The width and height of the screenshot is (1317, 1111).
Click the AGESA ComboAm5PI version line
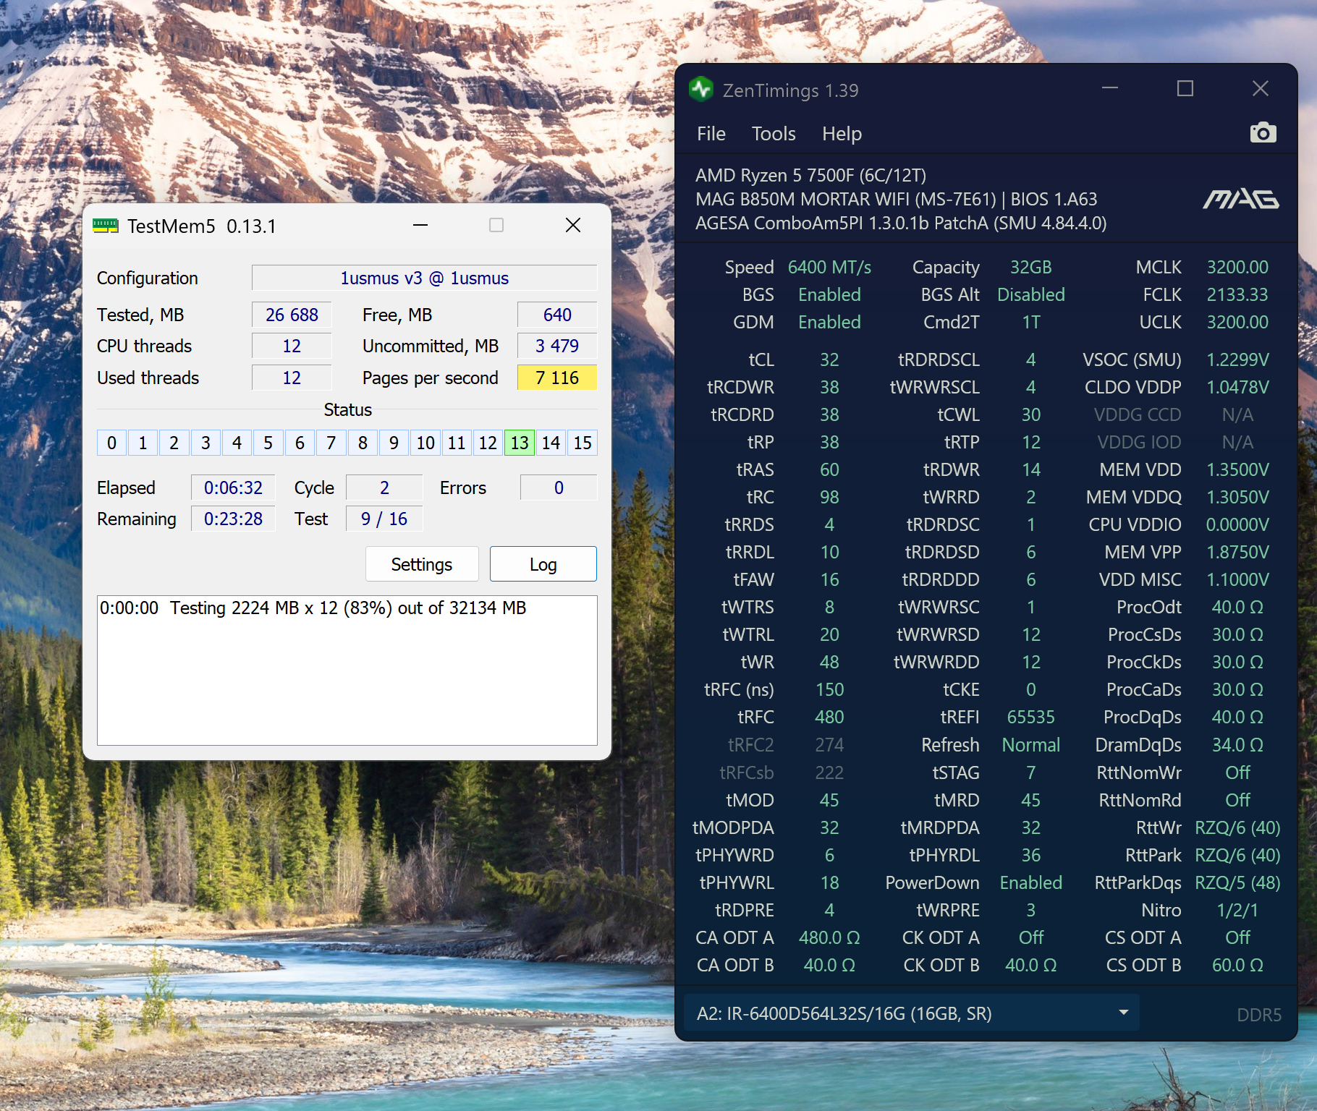click(901, 223)
